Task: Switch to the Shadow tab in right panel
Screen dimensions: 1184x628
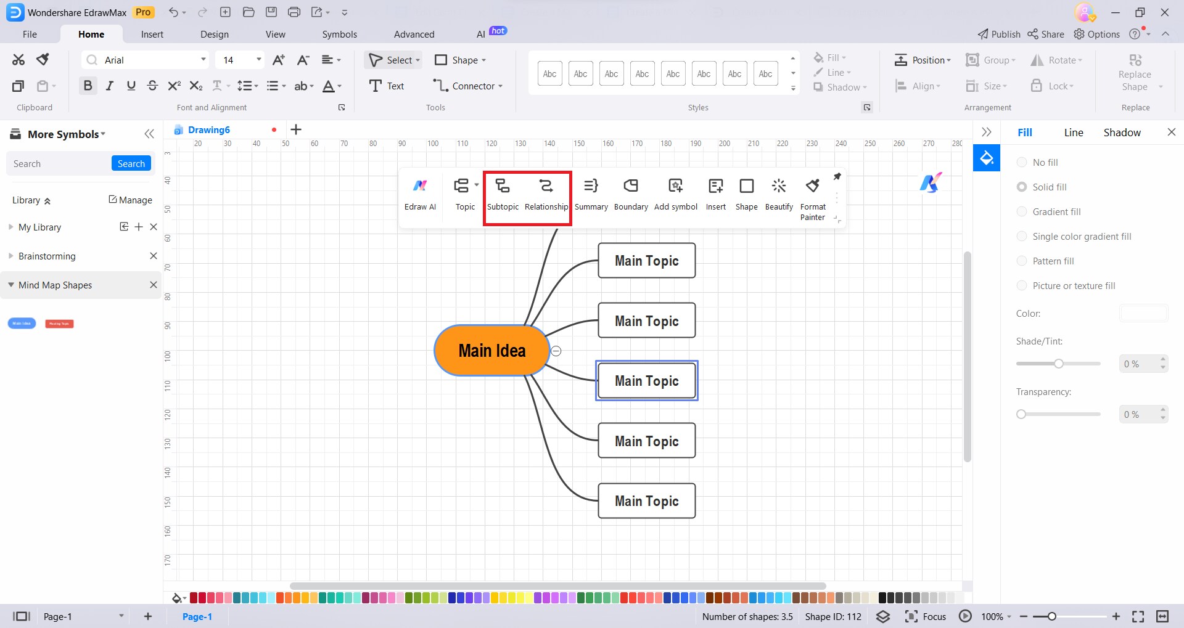Action: pos(1122,133)
